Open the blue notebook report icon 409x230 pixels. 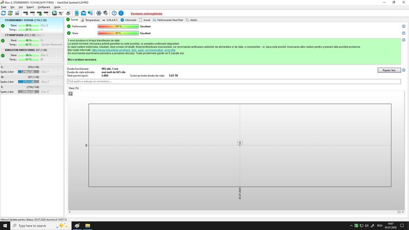tap(76, 13)
